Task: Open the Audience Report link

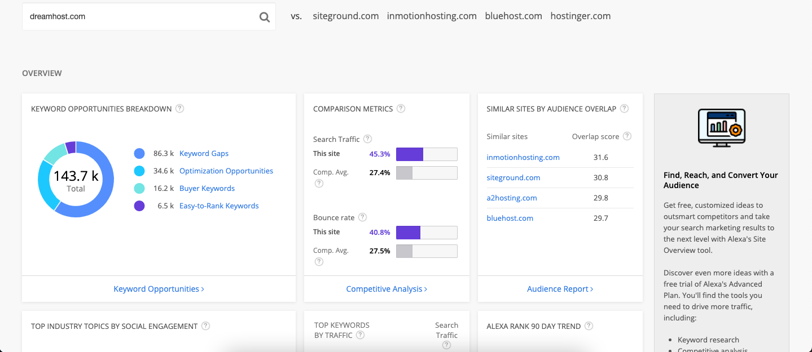Action: pos(560,289)
